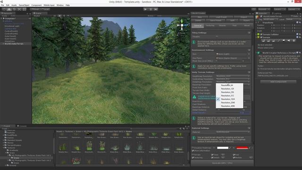Select the Paint Height terrain tool icon
This screenshot has width=302, height=170.
(268, 41)
